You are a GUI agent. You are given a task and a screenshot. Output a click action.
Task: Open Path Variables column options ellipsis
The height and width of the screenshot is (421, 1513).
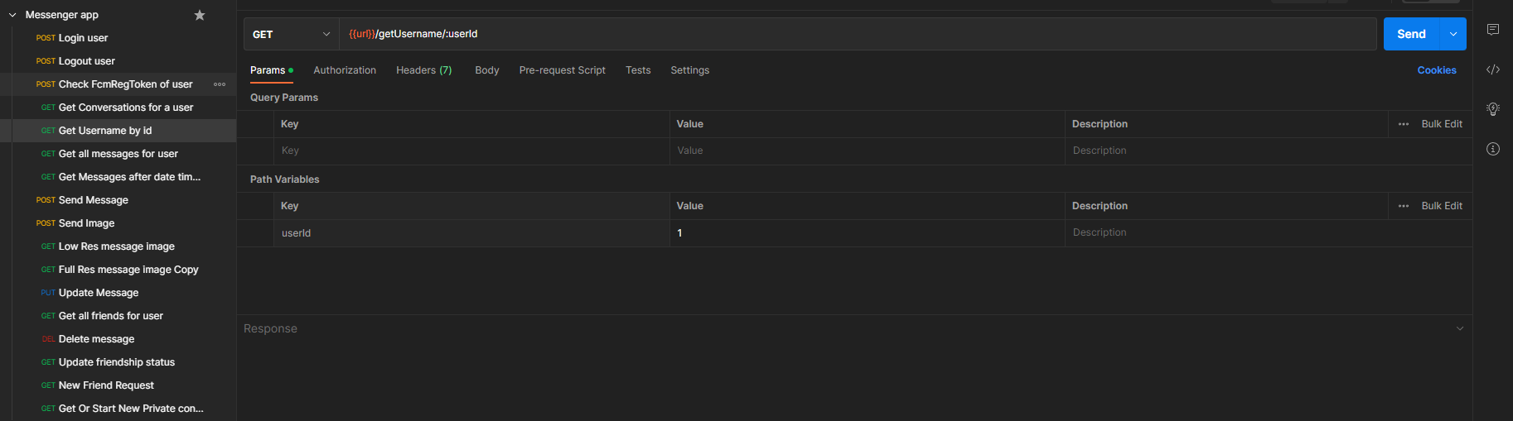(x=1404, y=206)
